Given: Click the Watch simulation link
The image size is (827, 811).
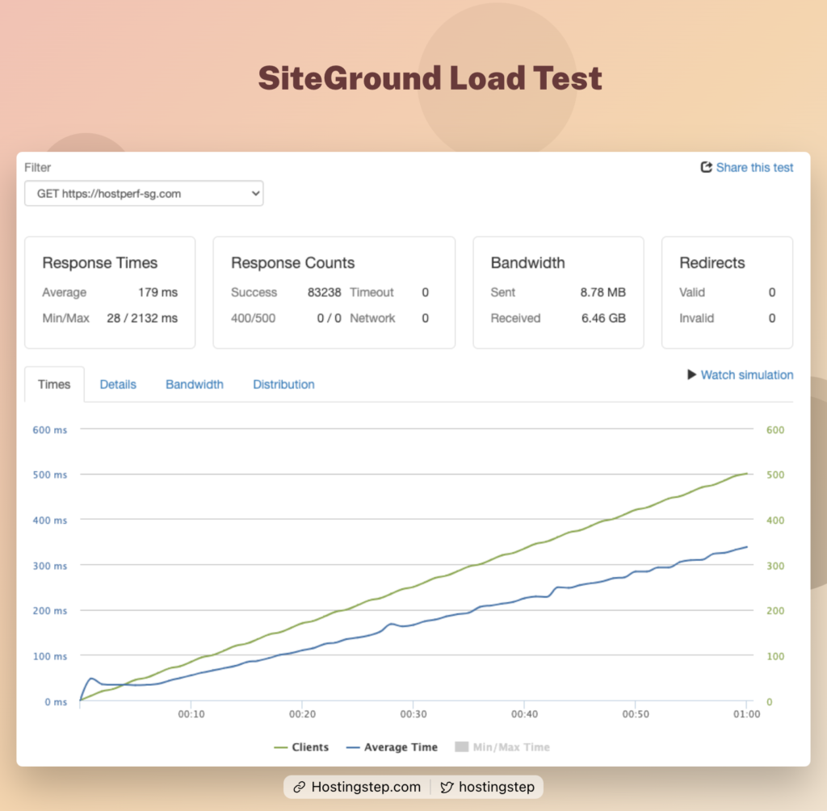Looking at the screenshot, I should tap(747, 374).
